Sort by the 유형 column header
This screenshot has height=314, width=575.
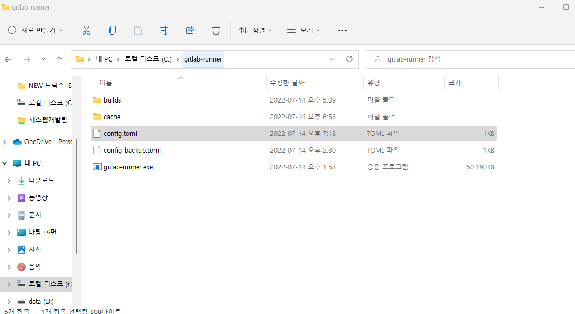coord(373,83)
